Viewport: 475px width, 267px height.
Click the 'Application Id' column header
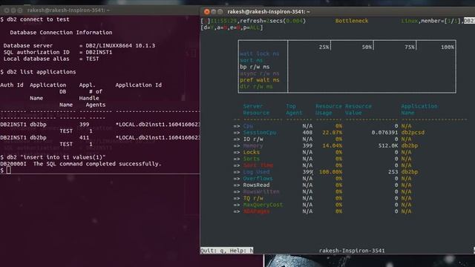(138, 85)
